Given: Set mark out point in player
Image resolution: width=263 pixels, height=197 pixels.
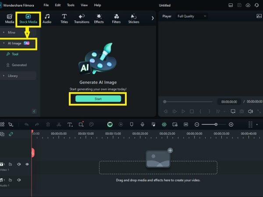Looking at the screenshot, I should 209,111.
